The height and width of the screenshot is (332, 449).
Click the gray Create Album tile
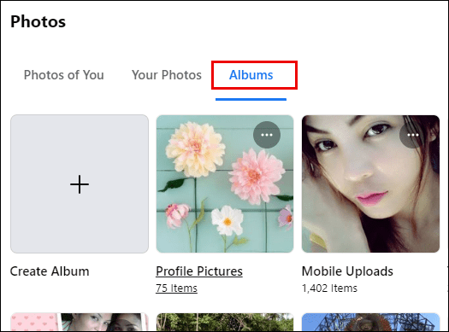pyautogui.click(x=80, y=183)
